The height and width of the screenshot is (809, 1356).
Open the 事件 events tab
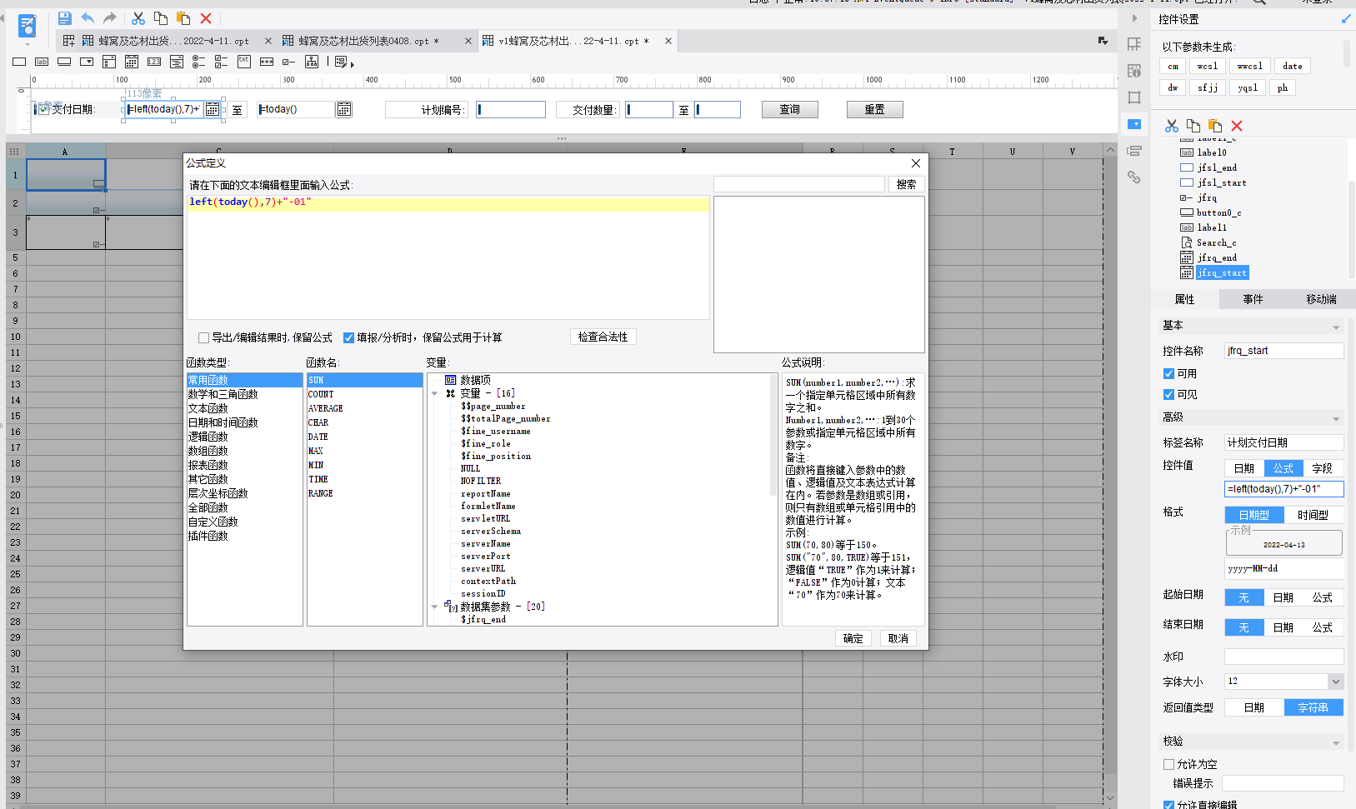tap(1253, 299)
